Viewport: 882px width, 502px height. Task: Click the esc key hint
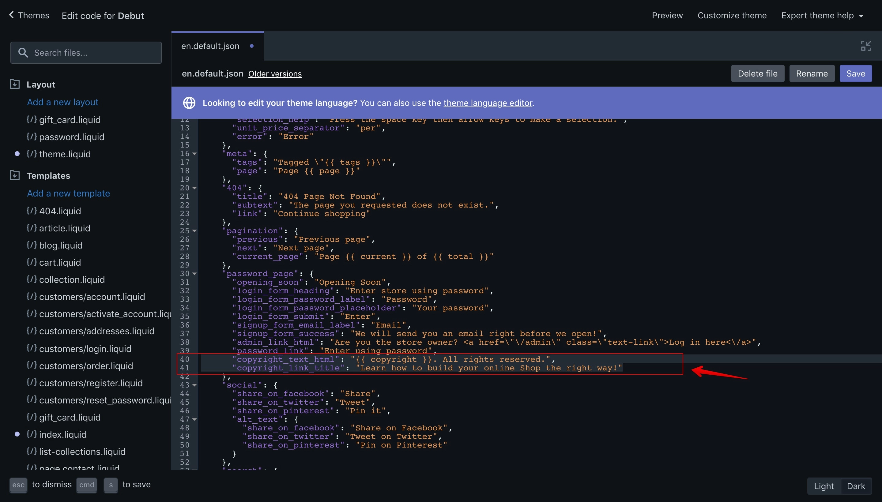(18, 485)
